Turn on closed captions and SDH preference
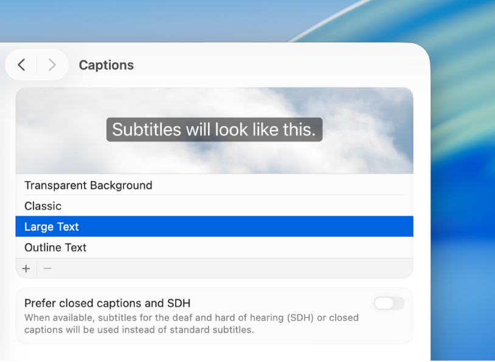Image resolution: width=495 pixels, height=362 pixels. (x=389, y=303)
